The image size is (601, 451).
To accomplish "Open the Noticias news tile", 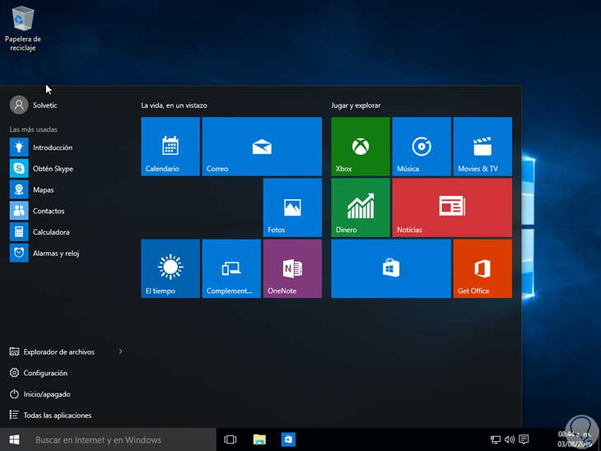I will [452, 207].
